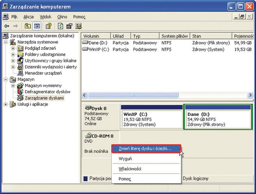
Task: Click the Dzienniki wydajności i alerty icon
Action: tap(20, 67)
